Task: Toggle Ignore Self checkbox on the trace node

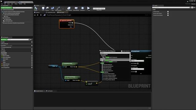Action: [136, 71]
